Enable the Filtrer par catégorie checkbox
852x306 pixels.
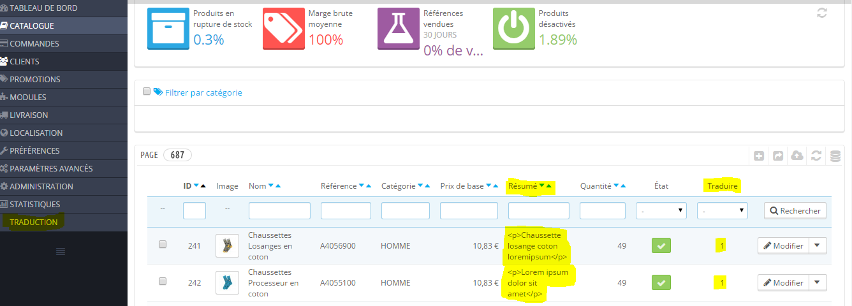(x=147, y=92)
